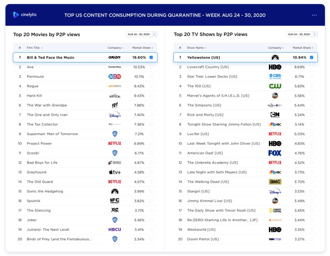Click Stargirl [US] show name
Image resolution: width=330 pixels, height=256 pixels.
(x=198, y=191)
